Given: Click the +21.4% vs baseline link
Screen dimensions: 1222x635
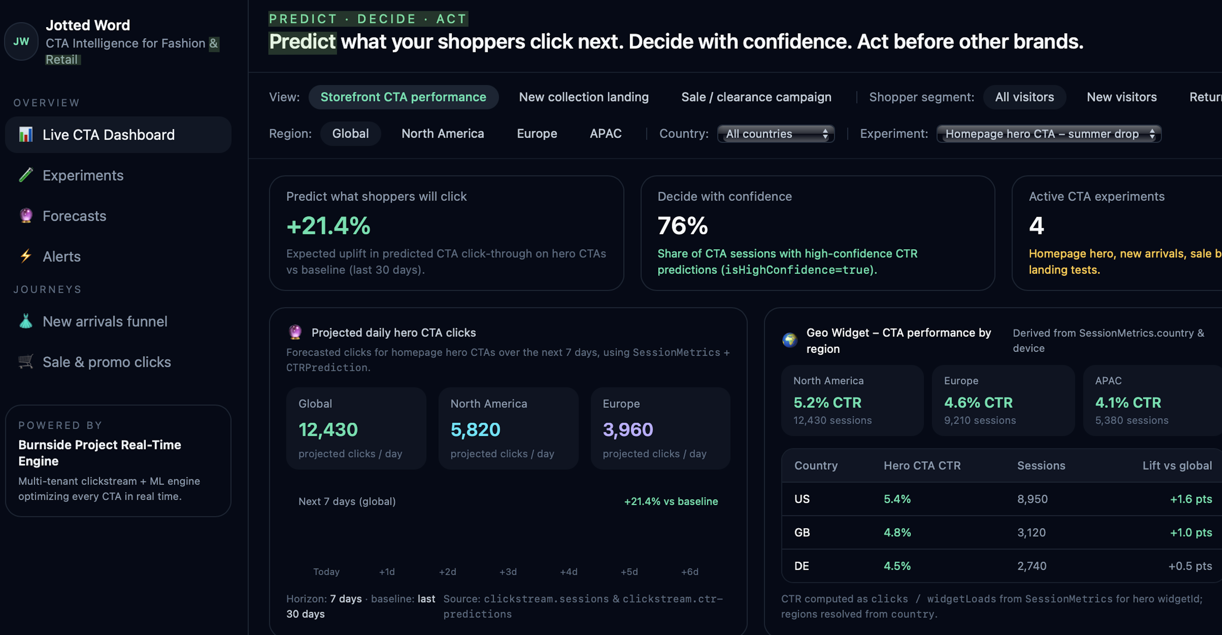Looking at the screenshot, I should coord(671,501).
